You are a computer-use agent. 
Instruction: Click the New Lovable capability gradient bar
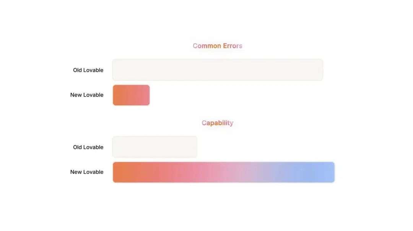tap(224, 172)
